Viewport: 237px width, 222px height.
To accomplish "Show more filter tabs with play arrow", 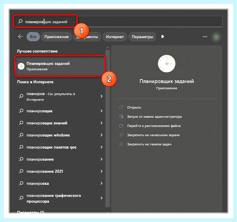I will pyautogui.click(x=162, y=37).
